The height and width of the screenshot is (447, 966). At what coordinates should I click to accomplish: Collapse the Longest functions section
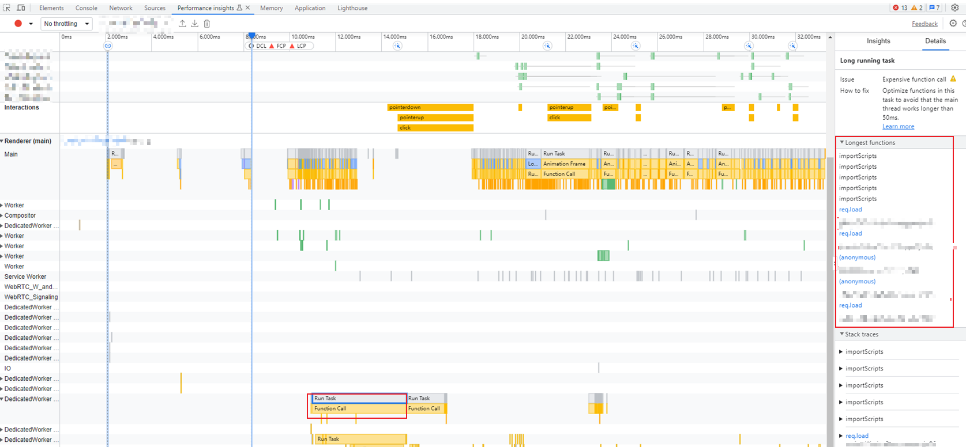click(842, 142)
